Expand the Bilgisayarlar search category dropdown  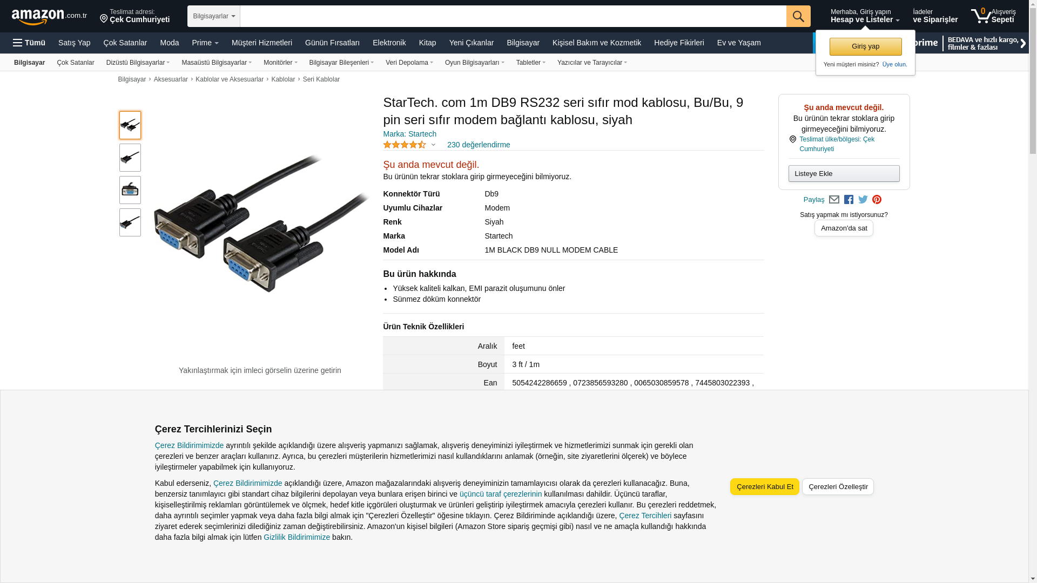[214, 16]
